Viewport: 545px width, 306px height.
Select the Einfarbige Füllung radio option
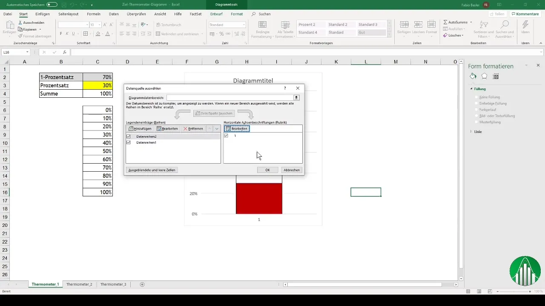click(x=476, y=103)
